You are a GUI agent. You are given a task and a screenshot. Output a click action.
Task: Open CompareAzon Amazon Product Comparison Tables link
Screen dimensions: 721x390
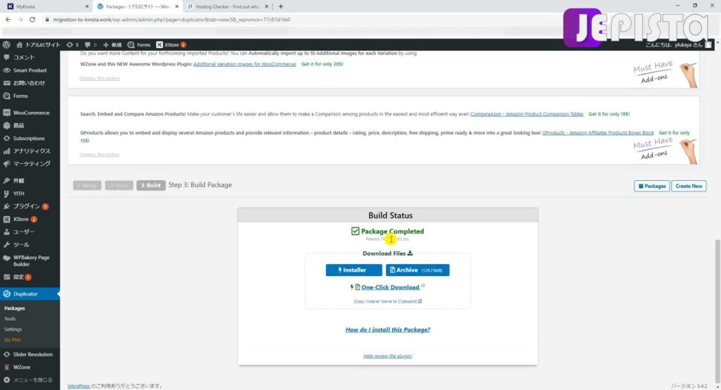point(527,114)
